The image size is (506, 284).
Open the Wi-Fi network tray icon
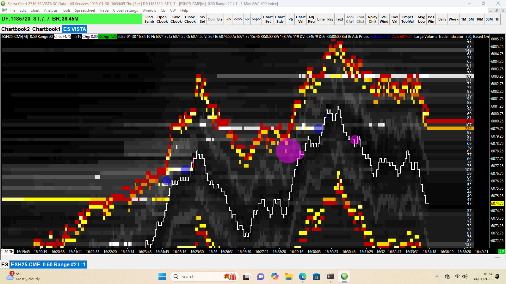(457, 276)
